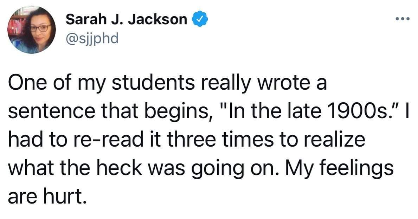Image resolution: width=418 pixels, height=219 pixels.
Task: Click the tweet line starting "One of my students"
Action: (x=167, y=83)
